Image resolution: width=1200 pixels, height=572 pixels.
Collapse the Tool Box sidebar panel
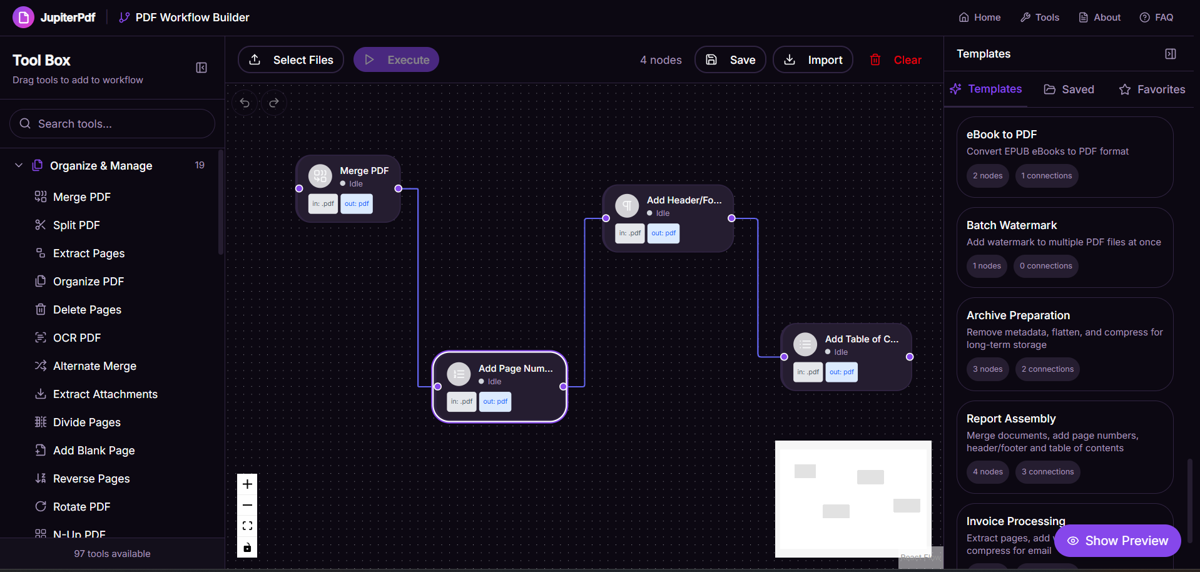coord(201,68)
